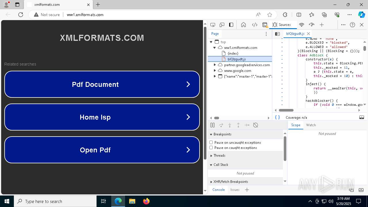Collapse the top frame tree node
The image size is (368, 207).
click(211, 42)
